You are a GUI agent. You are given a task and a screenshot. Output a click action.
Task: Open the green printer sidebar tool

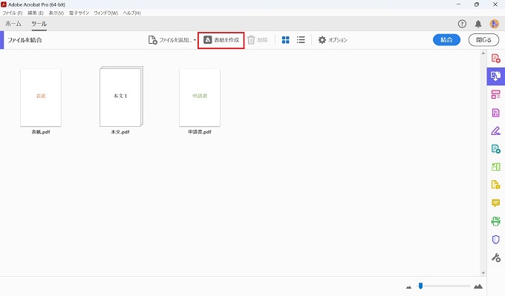tap(495, 221)
